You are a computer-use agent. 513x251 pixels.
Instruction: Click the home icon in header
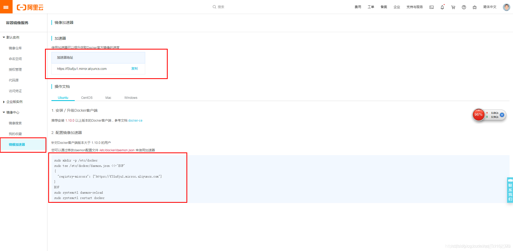[x=474, y=7]
